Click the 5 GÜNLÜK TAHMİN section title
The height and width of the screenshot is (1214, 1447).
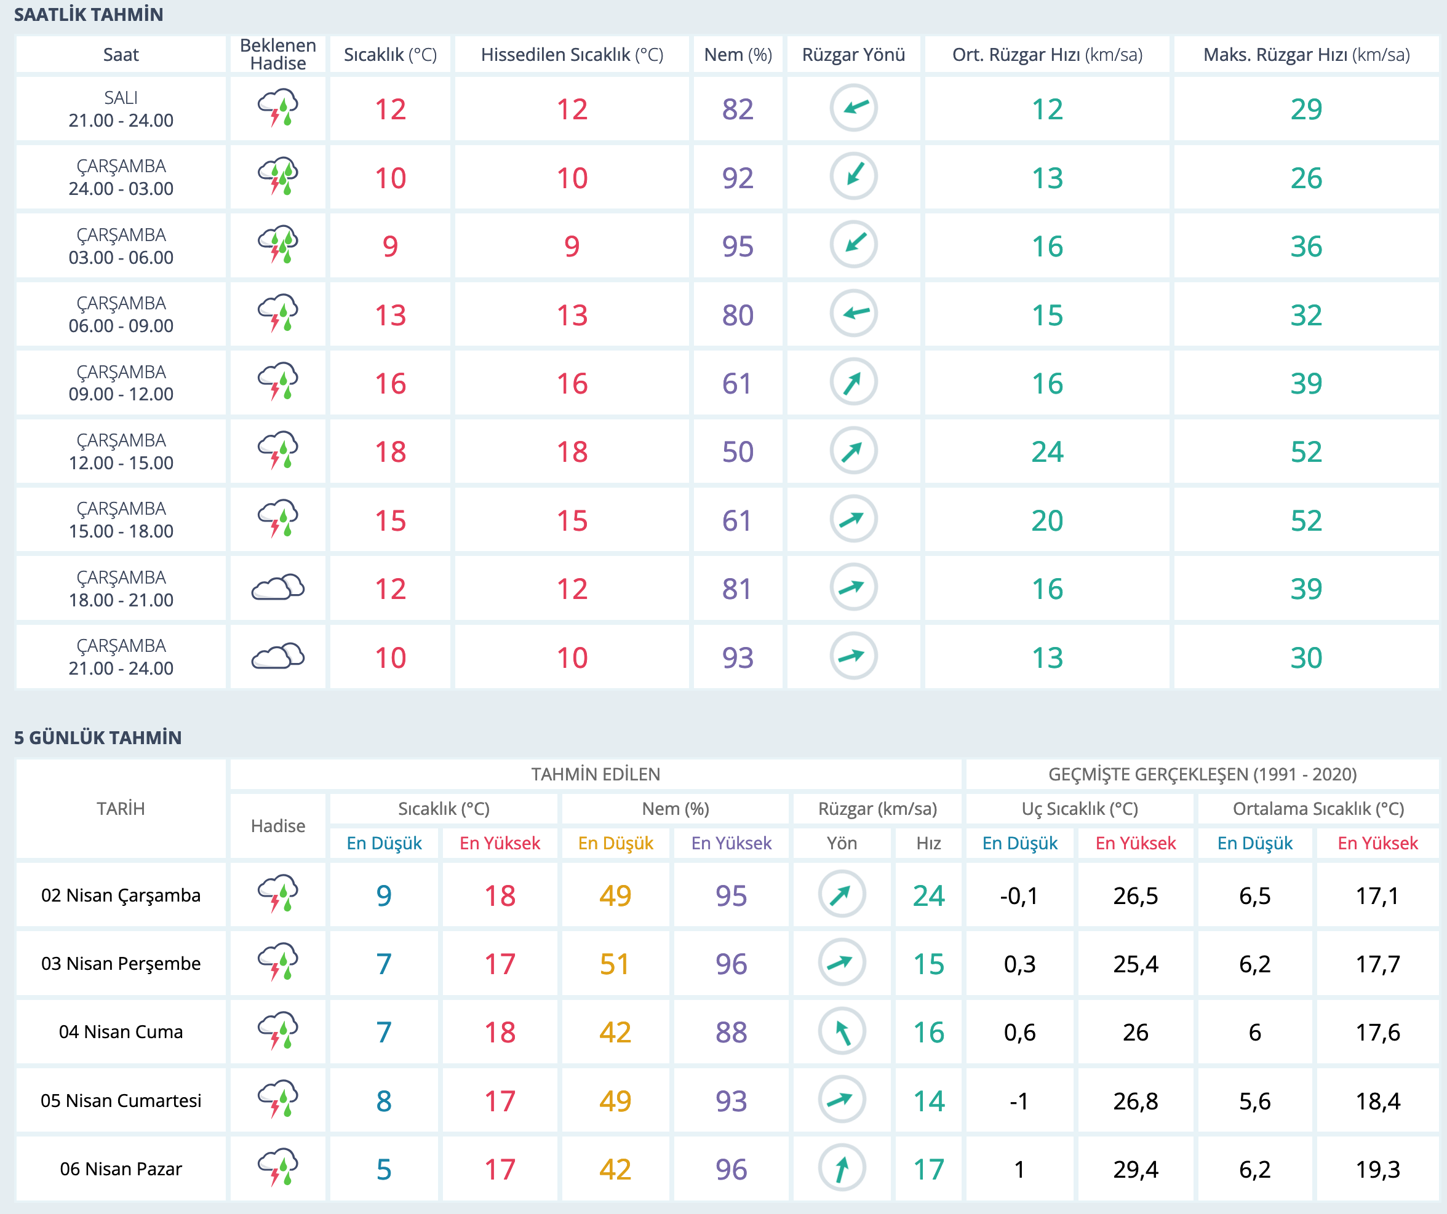coord(98,737)
